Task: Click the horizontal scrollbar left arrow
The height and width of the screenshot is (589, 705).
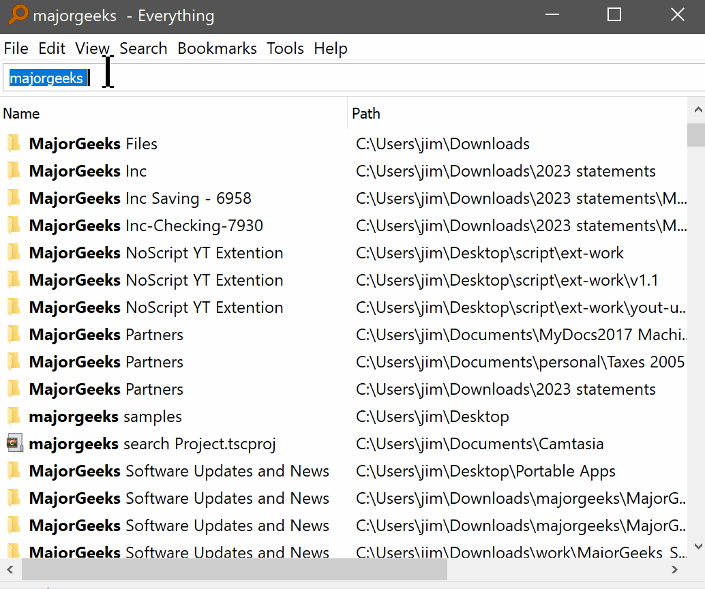Action: tap(11, 569)
